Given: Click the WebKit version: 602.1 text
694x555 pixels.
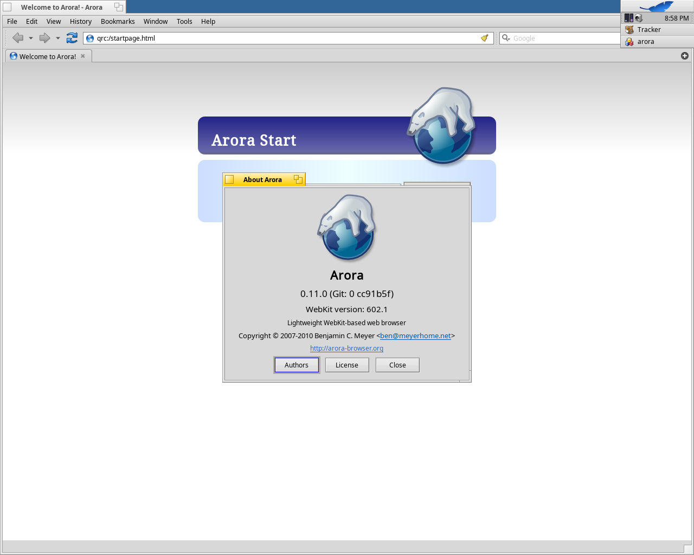Looking at the screenshot, I should point(347,309).
